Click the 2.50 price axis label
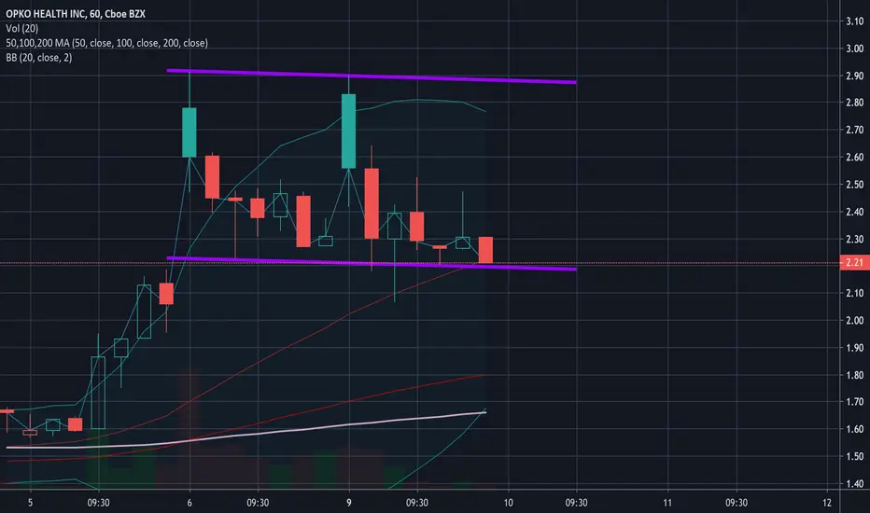This screenshot has height=513, width=870. click(854, 184)
